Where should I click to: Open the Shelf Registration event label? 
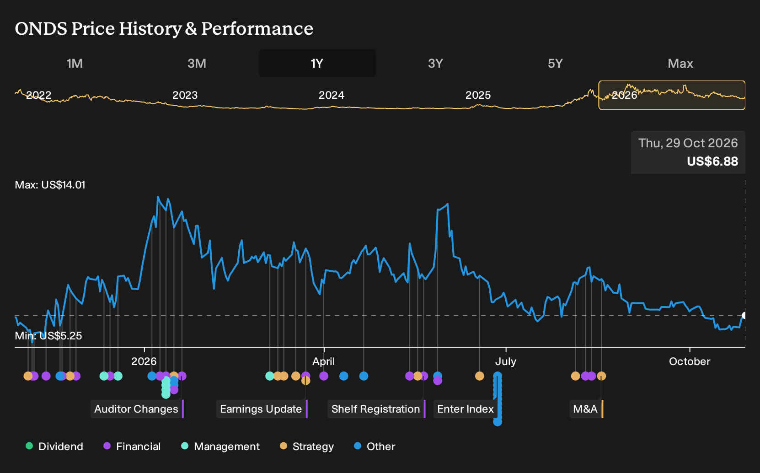coord(376,409)
